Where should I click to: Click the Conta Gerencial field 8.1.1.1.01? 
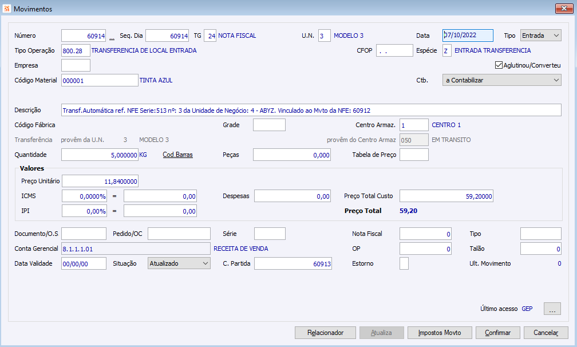pyautogui.click(x=136, y=249)
